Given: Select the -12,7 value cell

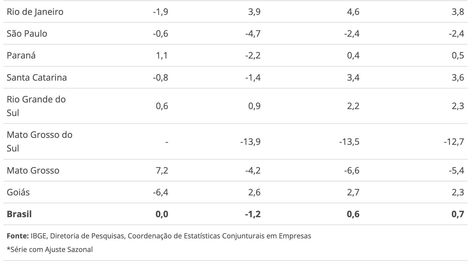Looking at the screenshot, I should pyautogui.click(x=454, y=142).
